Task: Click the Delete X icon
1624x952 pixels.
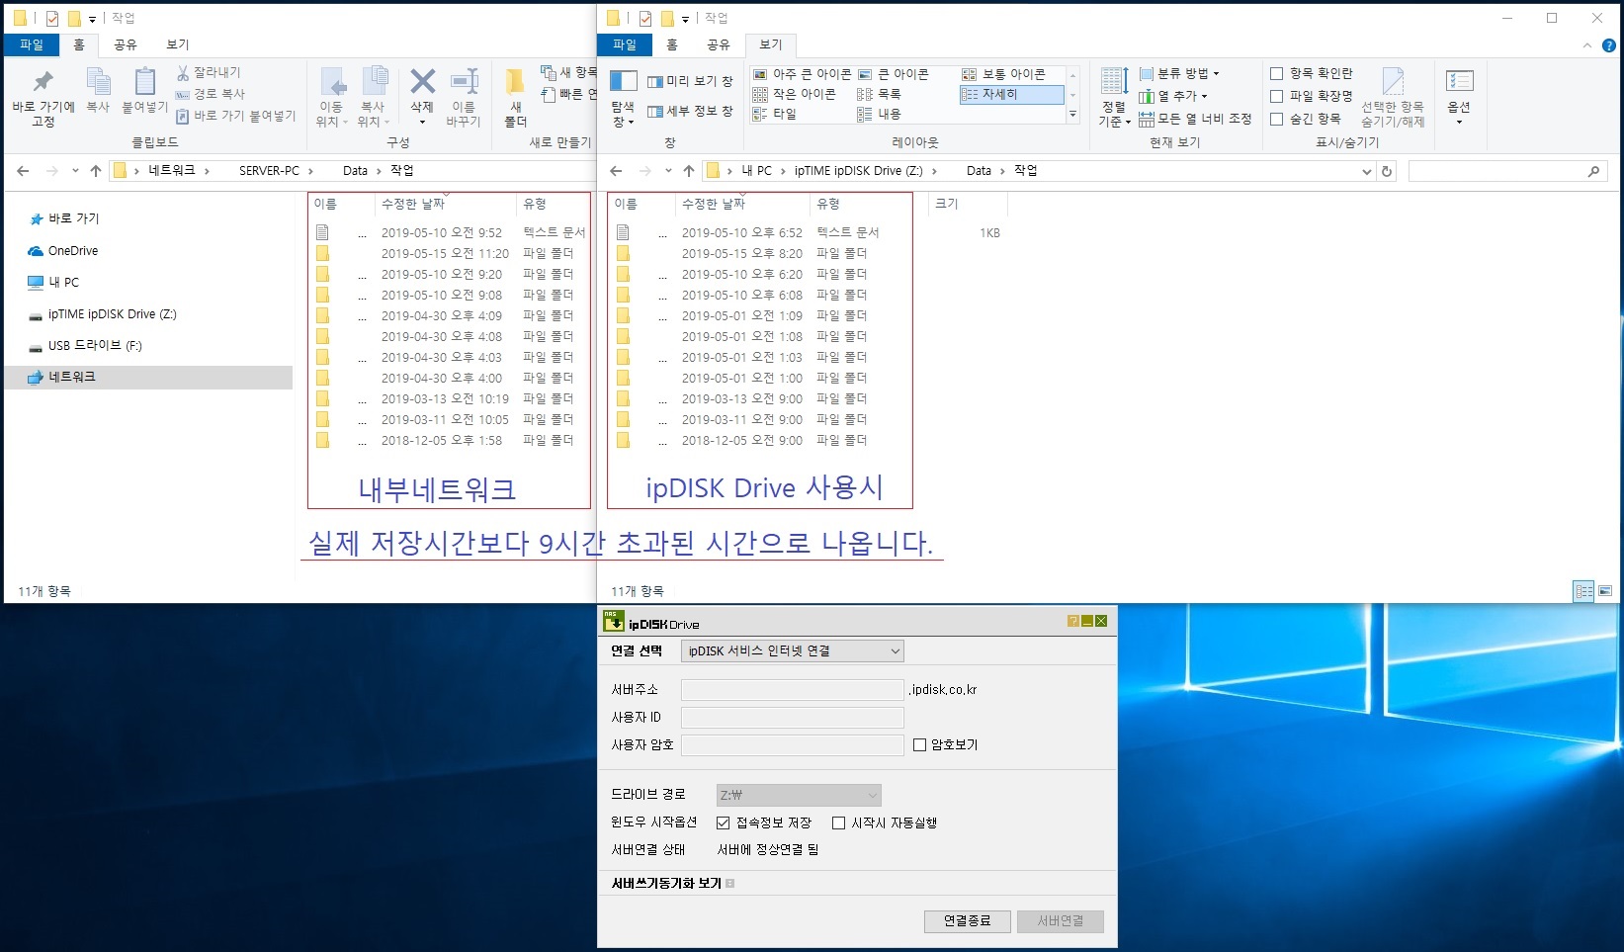Action: (x=422, y=81)
